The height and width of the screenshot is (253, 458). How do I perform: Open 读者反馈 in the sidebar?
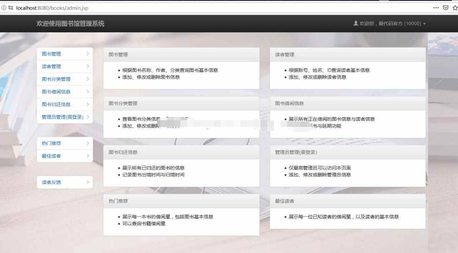65,182
